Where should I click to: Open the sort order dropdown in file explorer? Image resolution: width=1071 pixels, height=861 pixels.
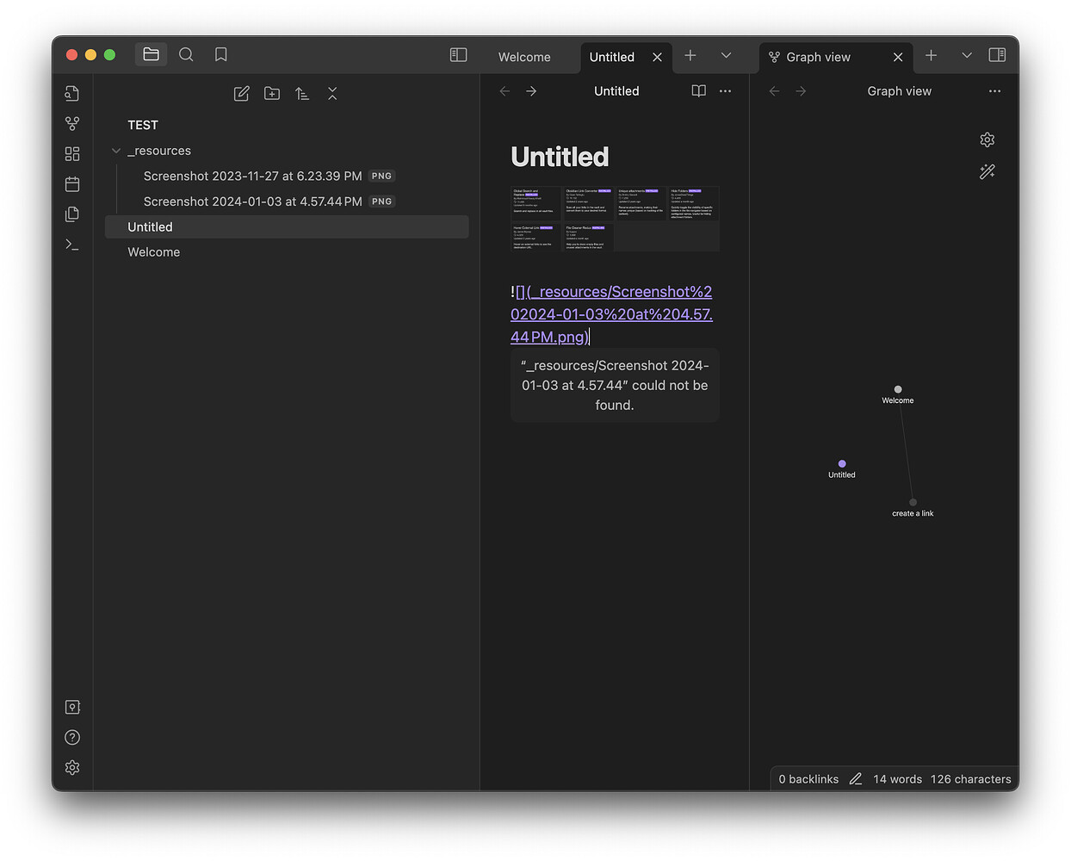point(302,93)
